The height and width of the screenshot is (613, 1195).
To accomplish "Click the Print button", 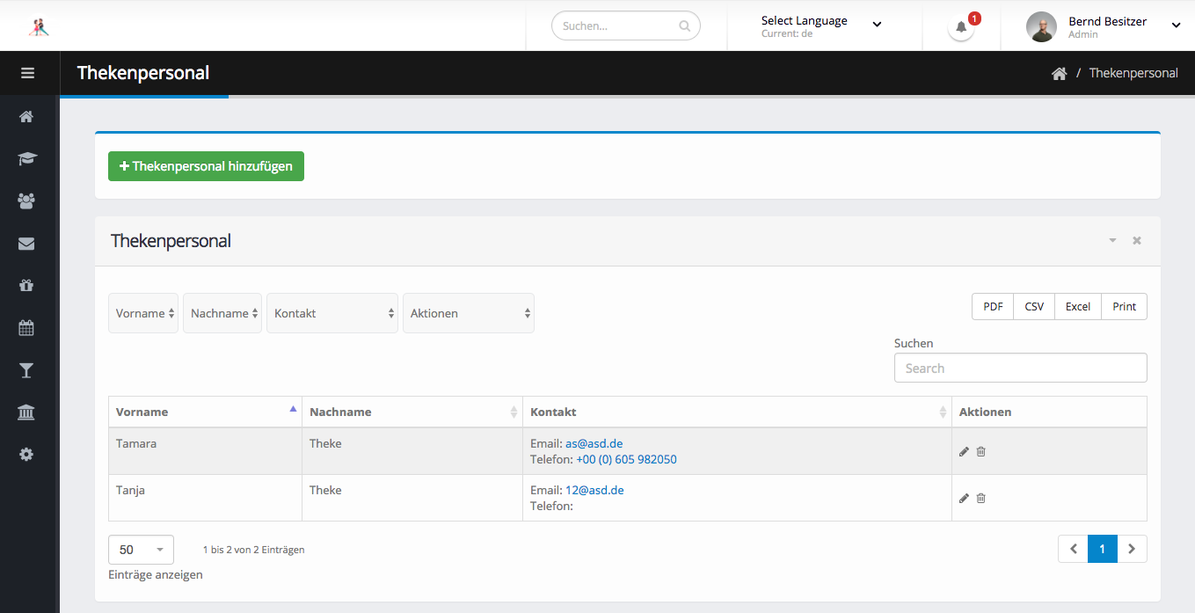I will [1125, 306].
